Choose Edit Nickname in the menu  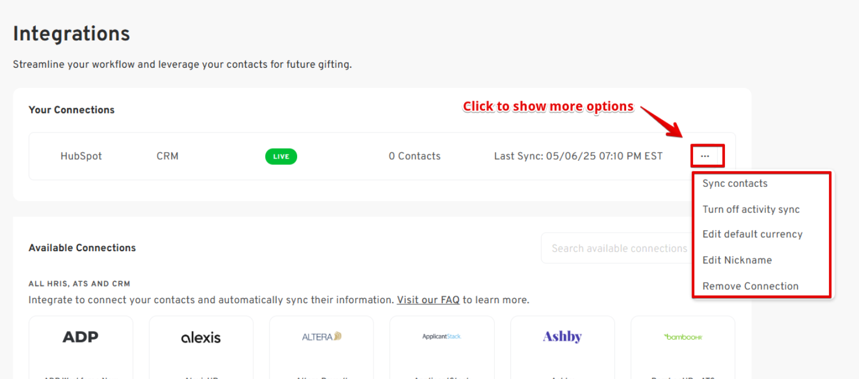click(x=737, y=260)
